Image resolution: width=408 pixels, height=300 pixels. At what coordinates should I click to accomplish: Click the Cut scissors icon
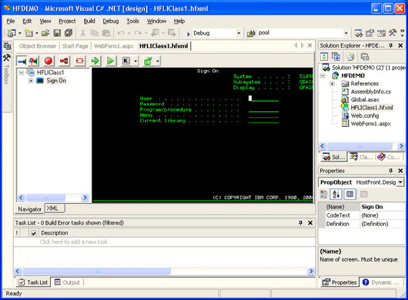(83, 33)
